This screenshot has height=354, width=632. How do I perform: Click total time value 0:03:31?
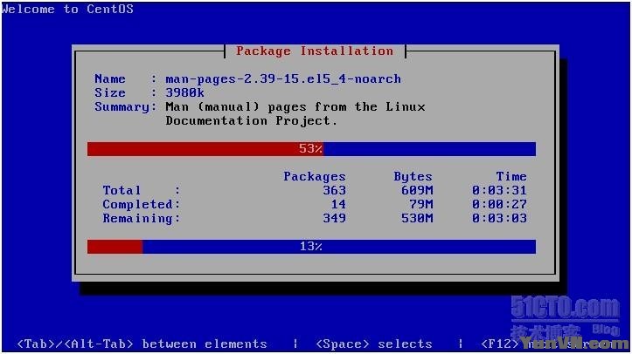499,190
